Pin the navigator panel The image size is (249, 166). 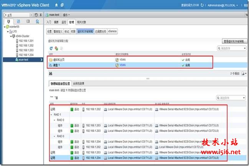pos(41,15)
